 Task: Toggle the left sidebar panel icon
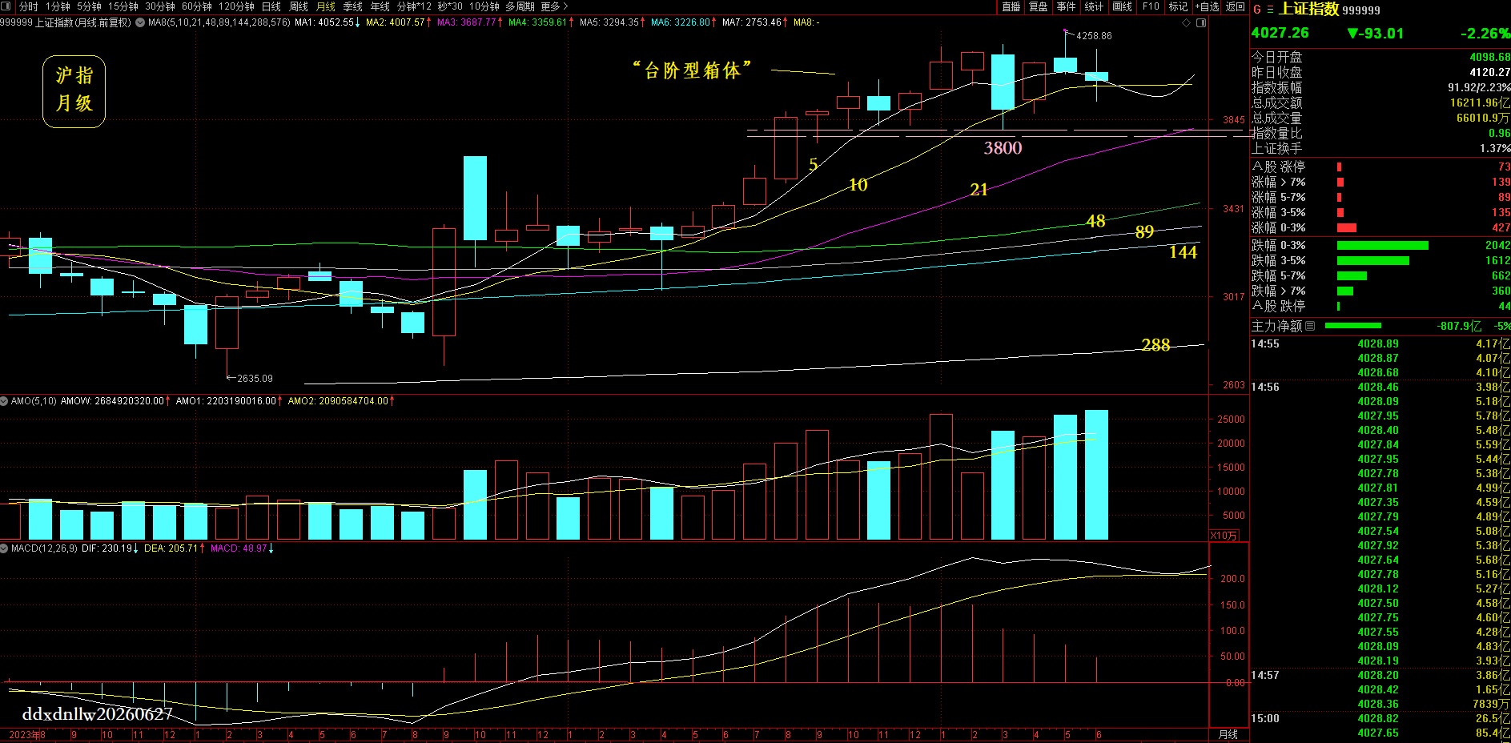tap(6, 6)
